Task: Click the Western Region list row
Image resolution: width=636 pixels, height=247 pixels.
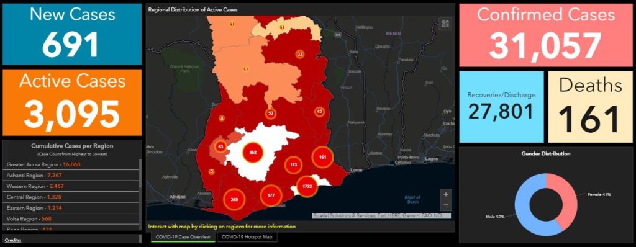Action: tap(72, 186)
